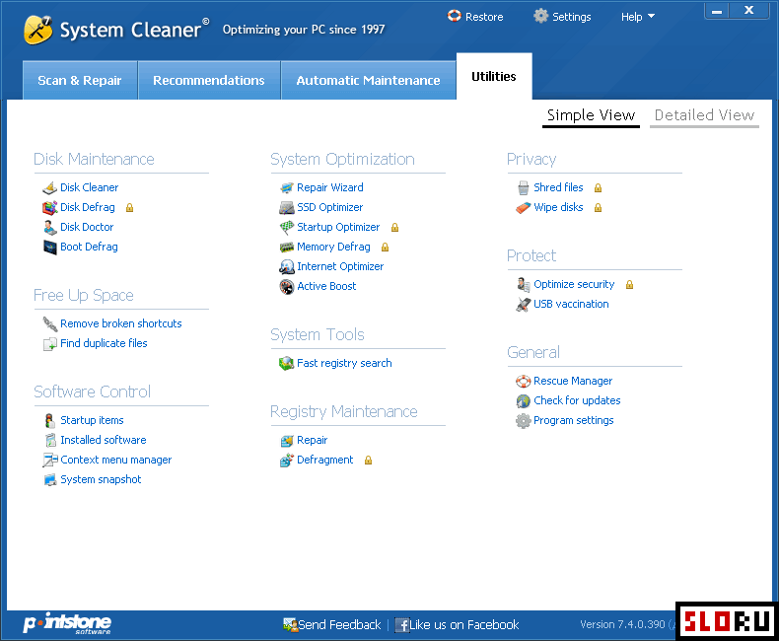
Task: Click the lock icon beside Memory Defrag
Action: (x=385, y=247)
